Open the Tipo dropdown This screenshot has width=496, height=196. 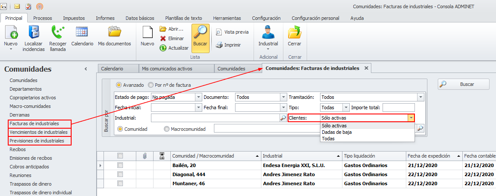tap(346, 107)
